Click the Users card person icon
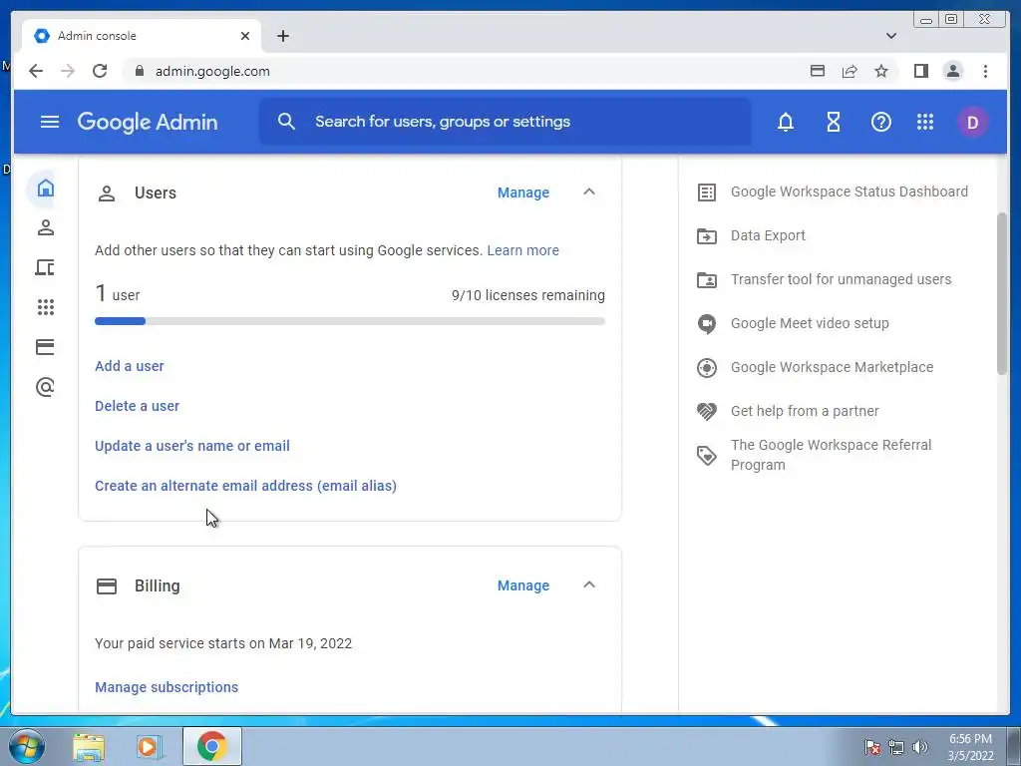Image resolution: width=1021 pixels, height=766 pixels. (107, 193)
